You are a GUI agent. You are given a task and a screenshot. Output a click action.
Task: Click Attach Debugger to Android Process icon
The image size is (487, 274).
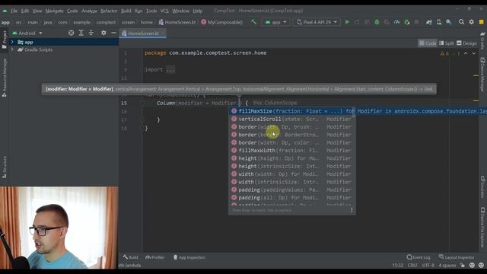[x=406, y=22]
